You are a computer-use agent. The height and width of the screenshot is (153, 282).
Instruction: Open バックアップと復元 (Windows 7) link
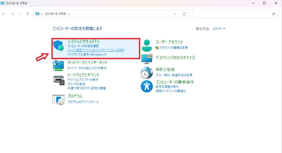point(87,55)
